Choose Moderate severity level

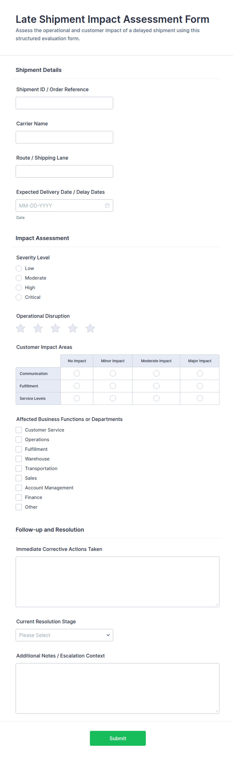click(x=19, y=278)
